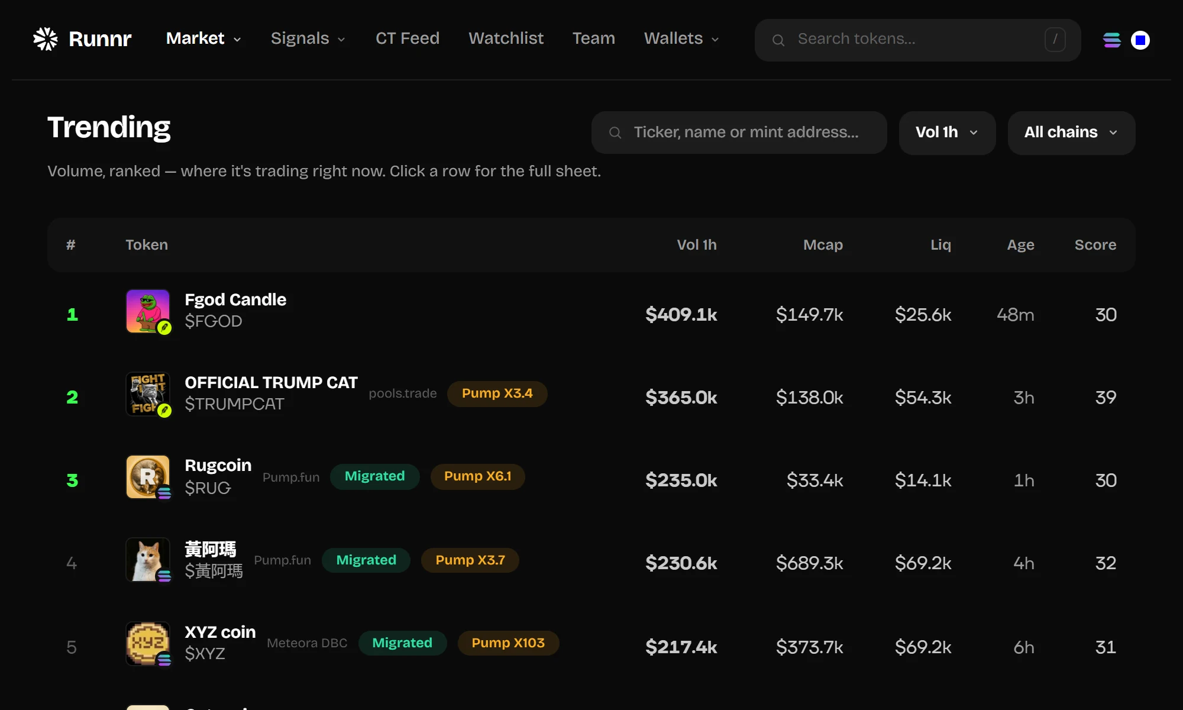Viewport: 1183px width, 710px height.
Task: Click the Rugcoin token image
Action: (x=148, y=477)
